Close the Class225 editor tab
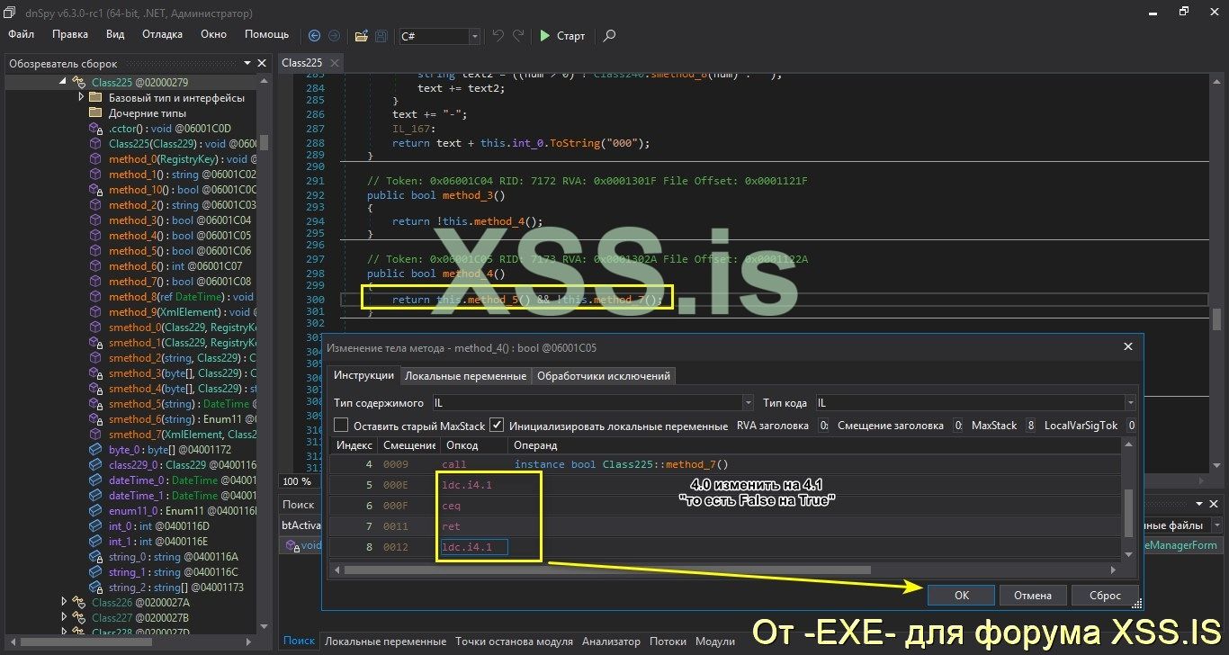 335,63
